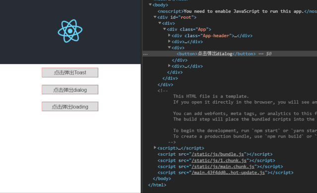This screenshot has height=193, width=317.
Task: Select the "If you open it directly" comment line
Action: 245,102
